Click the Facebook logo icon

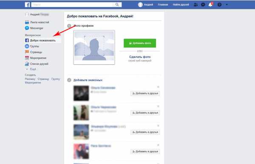(27, 5)
